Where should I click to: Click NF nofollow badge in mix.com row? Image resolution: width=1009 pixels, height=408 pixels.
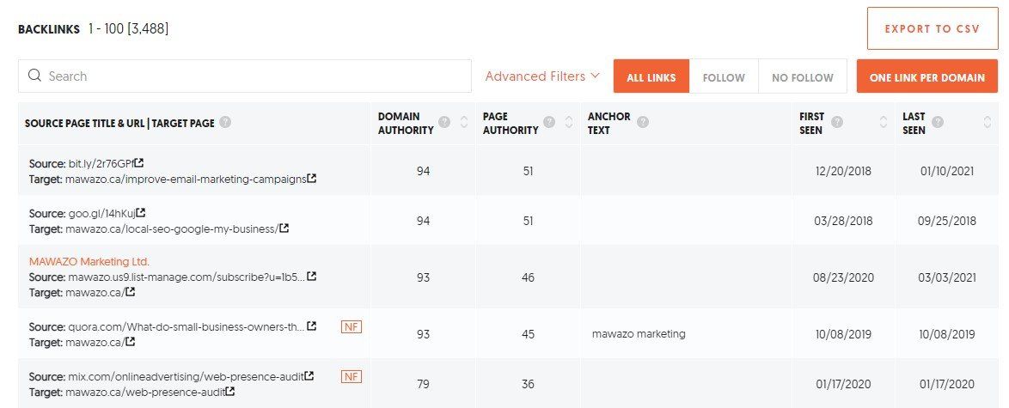click(x=352, y=376)
